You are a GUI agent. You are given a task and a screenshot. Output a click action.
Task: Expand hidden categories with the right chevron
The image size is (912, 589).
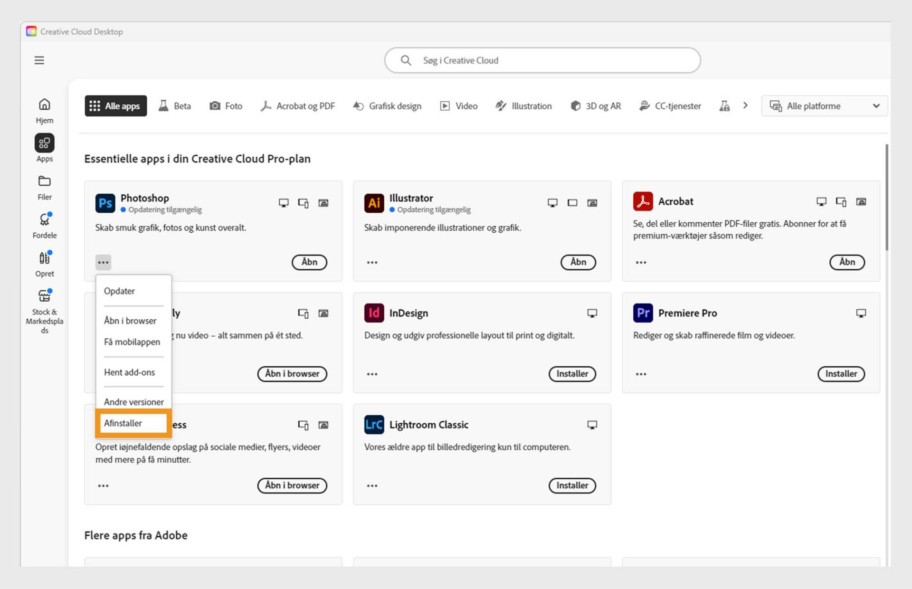point(746,105)
